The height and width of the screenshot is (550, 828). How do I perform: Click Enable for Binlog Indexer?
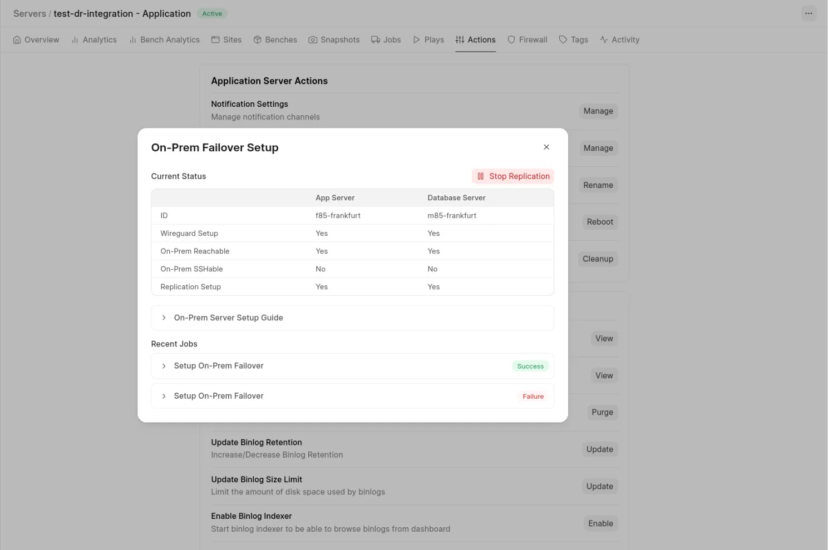tap(600, 523)
